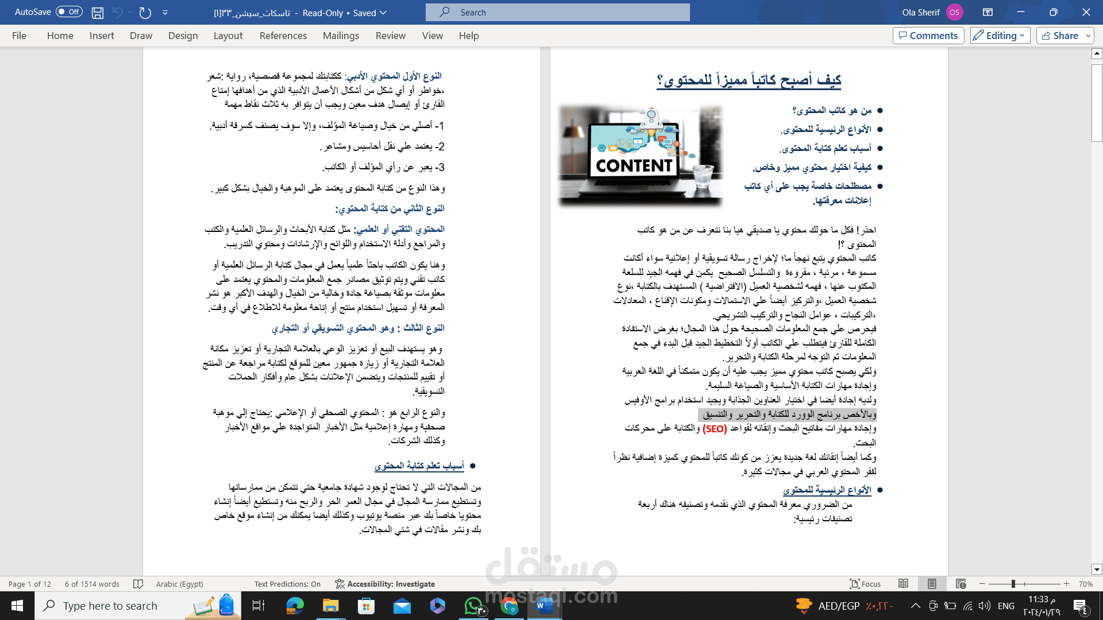The width and height of the screenshot is (1103, 620).
Task: Click the Word taskbar icon
Action: [544, 606]
